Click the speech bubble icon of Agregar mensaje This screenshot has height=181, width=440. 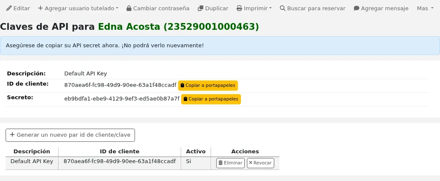click(x=356, y=9)
